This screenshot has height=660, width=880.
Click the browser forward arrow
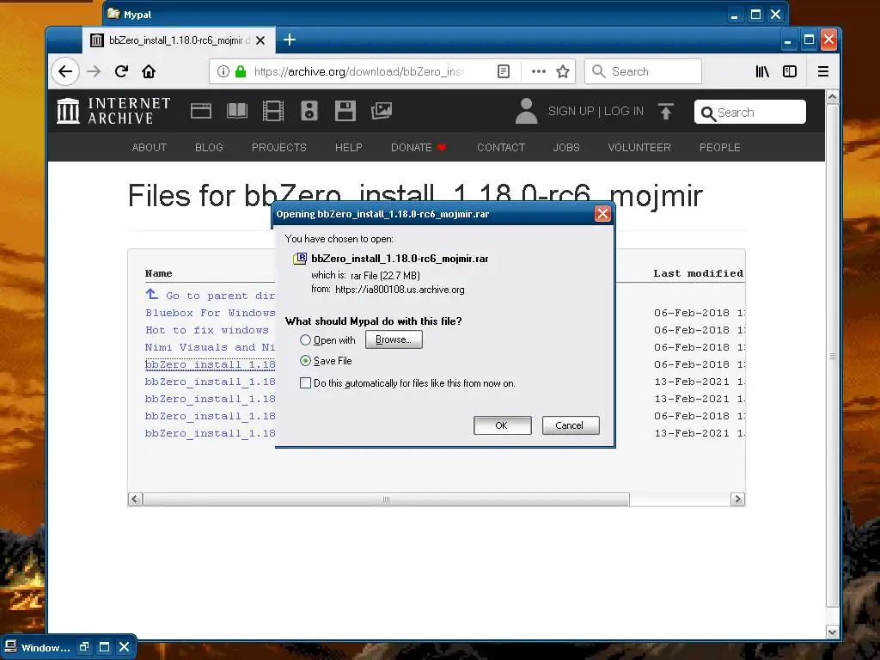point(94,71)
